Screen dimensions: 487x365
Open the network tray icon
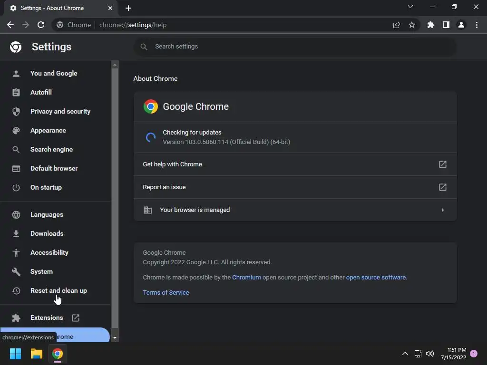pyautogui.click(x=418, y=354)
